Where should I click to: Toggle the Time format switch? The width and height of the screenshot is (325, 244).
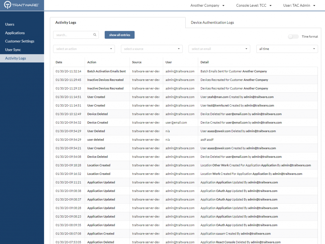pyautogui.click(x=293, y=37)
